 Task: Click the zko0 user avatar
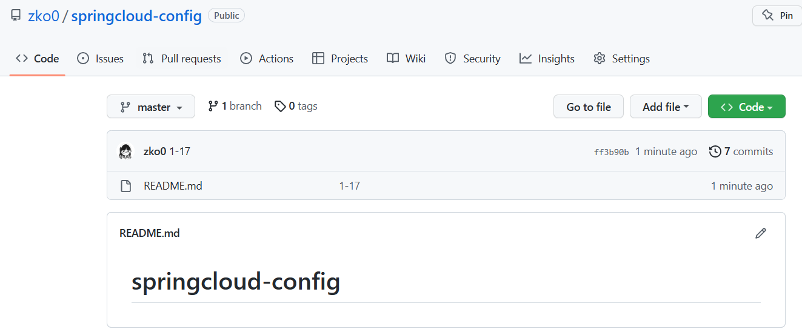[125, 151]
